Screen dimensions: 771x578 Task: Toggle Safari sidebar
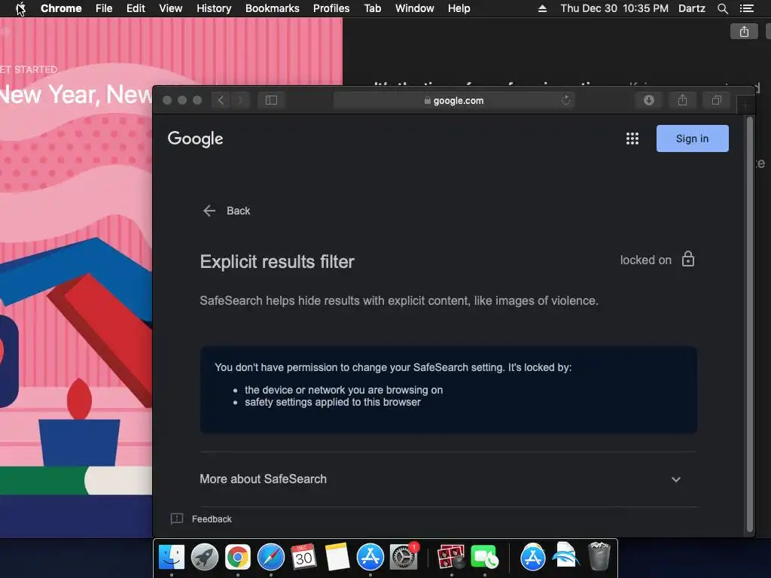(x=271, y=100)
